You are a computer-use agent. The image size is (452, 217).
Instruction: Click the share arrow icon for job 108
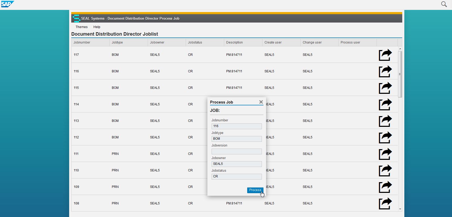385,204
